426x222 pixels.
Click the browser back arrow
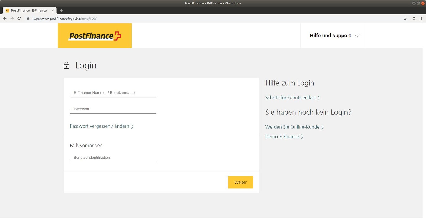pos(5,18)
